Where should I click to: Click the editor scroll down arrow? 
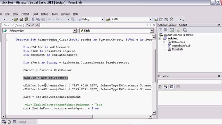point(154,112)
